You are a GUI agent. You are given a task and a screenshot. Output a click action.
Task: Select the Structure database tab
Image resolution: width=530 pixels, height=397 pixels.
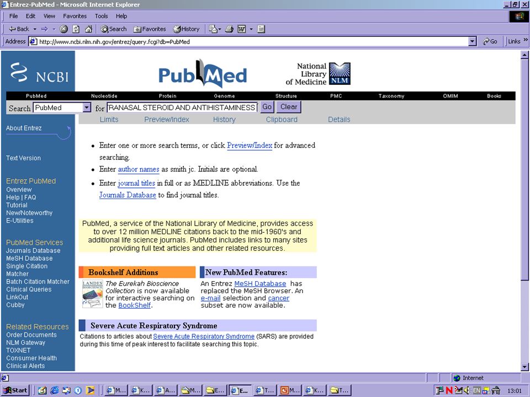click(286, 96)
